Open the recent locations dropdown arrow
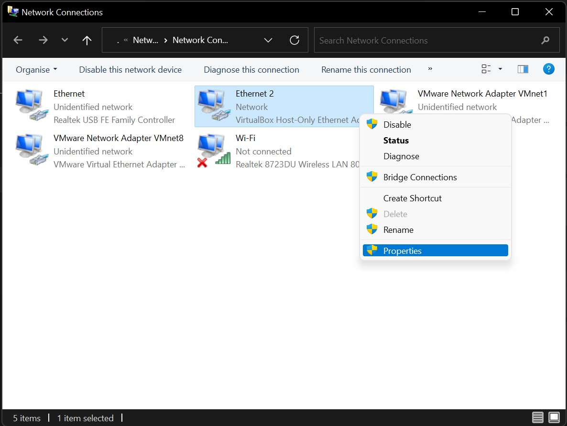 (x=65, y=40)
